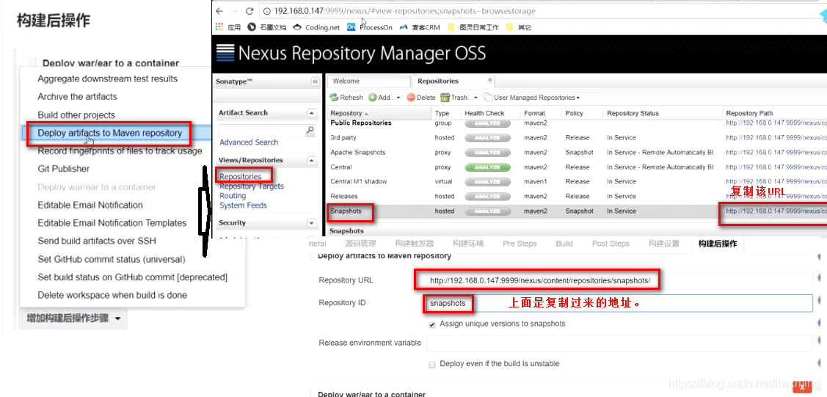Click ANALYZE for Public Repositories row
Viewport: 827px width, 397px height.
click(487, 123)
